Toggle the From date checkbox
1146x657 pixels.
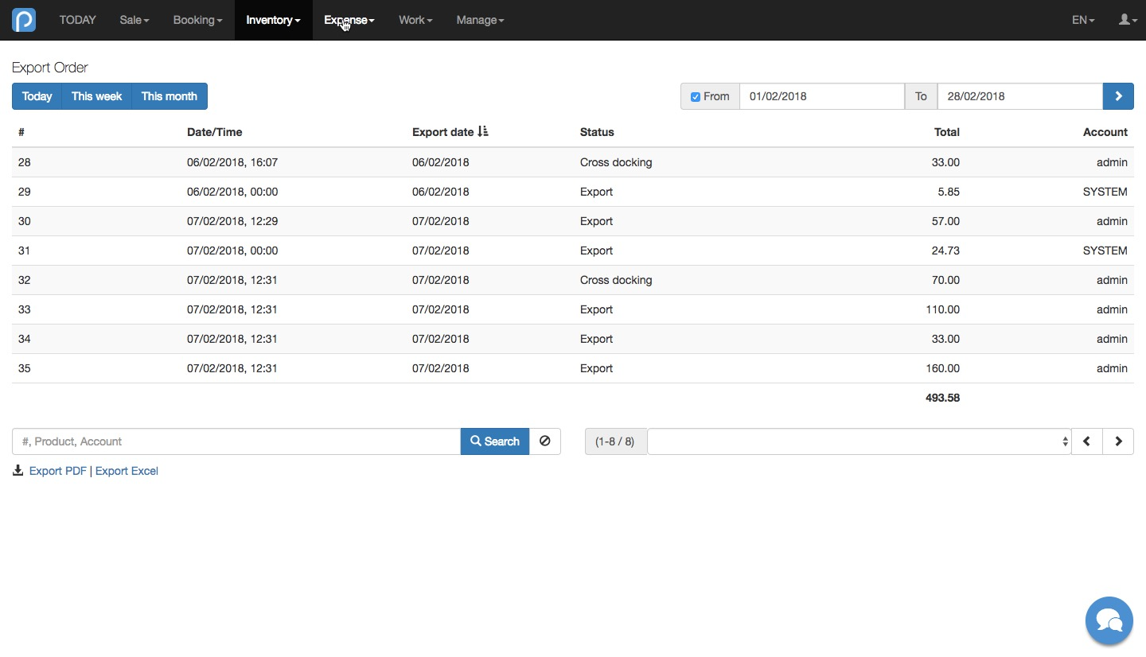point(696,97)
